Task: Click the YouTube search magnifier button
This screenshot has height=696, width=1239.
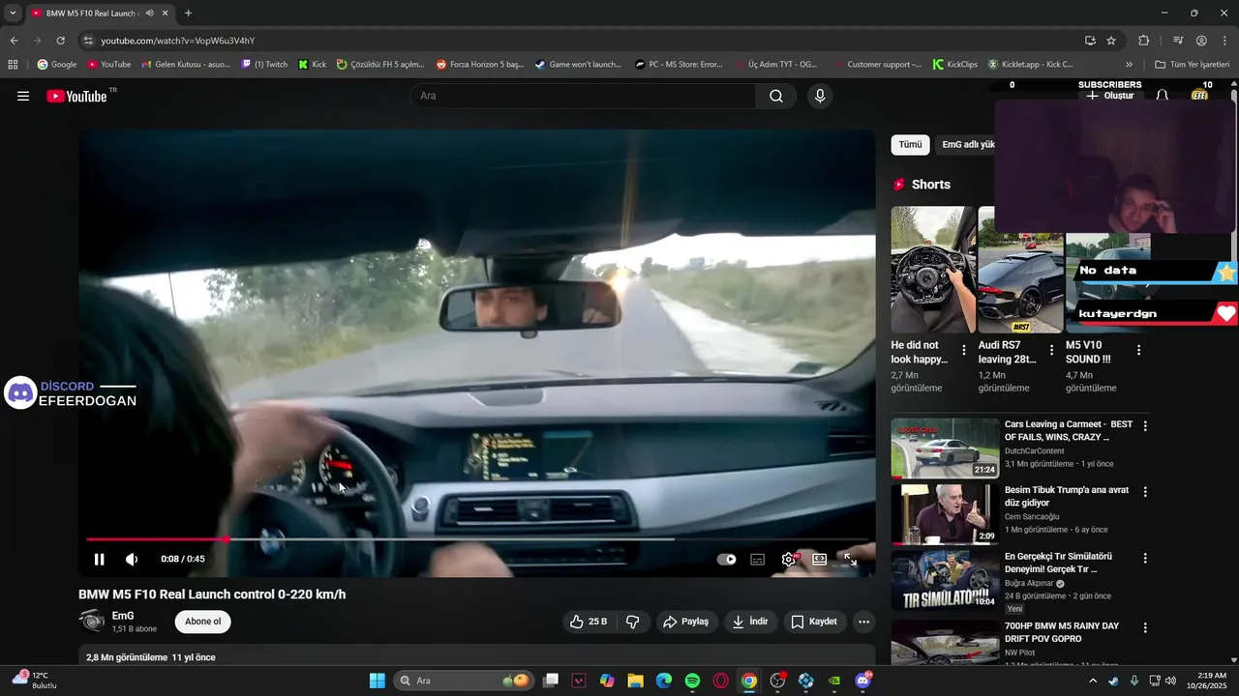Action: (x=776, y=96)
